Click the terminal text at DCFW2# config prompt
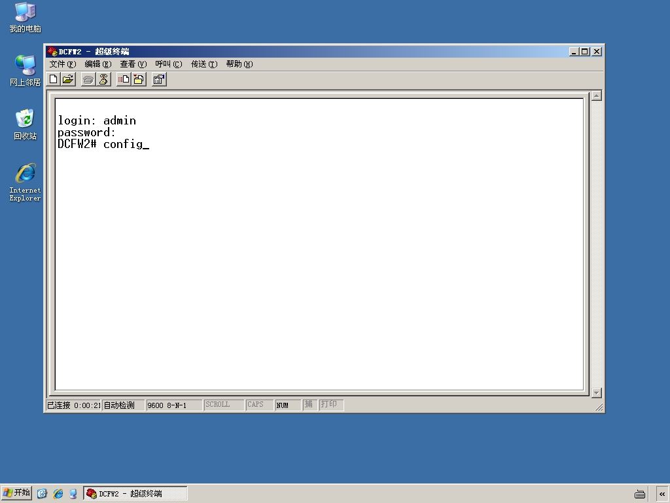The height and width of the screenshot is (503, 670). (x=103, y=144)
